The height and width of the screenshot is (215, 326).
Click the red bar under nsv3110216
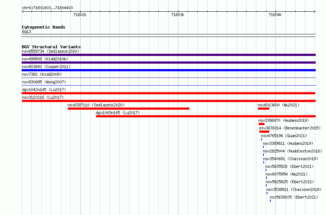168,101
